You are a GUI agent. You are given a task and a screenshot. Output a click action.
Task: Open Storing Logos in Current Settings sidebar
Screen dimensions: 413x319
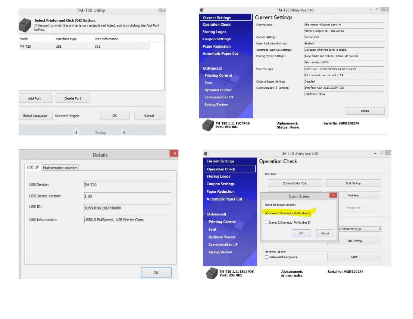[214, 32]
